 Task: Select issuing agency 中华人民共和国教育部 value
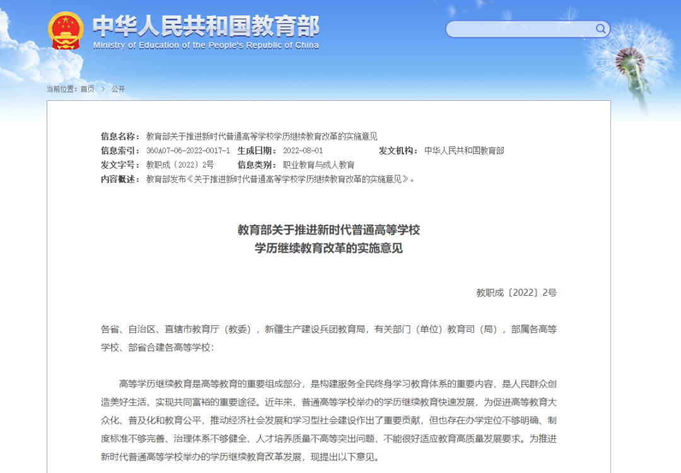464,151
